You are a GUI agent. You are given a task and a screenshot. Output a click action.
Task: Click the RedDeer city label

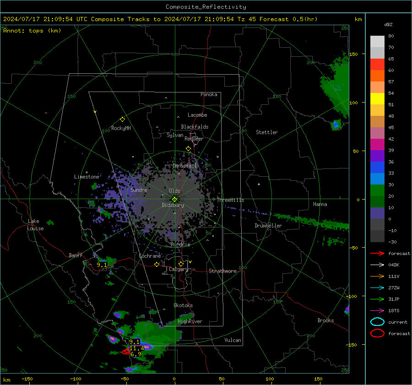pyautogui.click(x=194, y=139)
